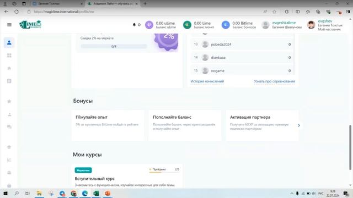The width and height of the screenshot is (353, 198).
Task: Open the evgeshkalime grey avatar profile
Action: click(265, 25)
